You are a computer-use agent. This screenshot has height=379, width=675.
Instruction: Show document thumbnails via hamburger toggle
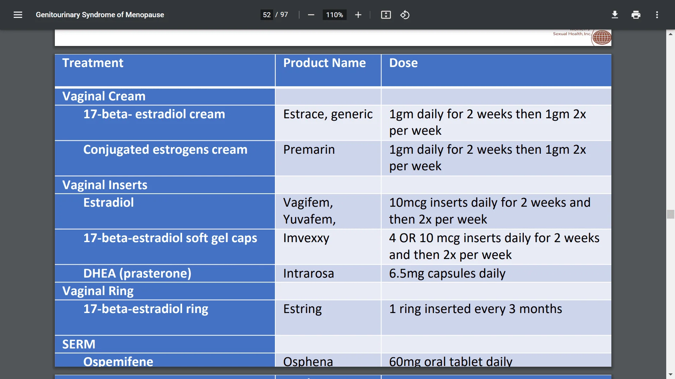[18, 15]
